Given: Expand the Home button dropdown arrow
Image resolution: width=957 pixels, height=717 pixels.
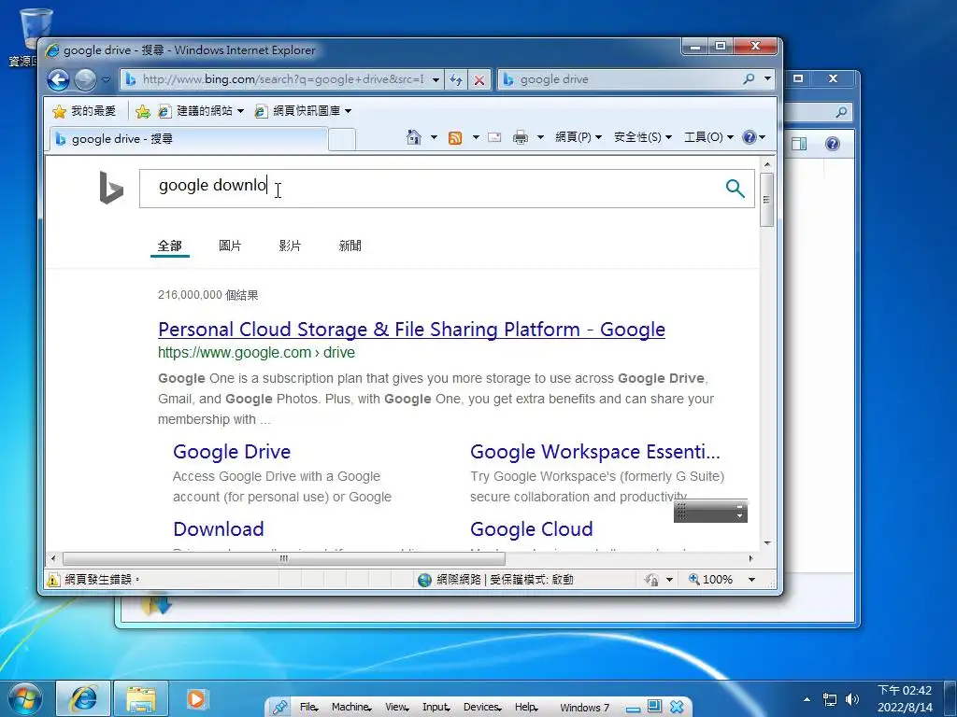Looking at the screenshot, I should pos(434,137).
